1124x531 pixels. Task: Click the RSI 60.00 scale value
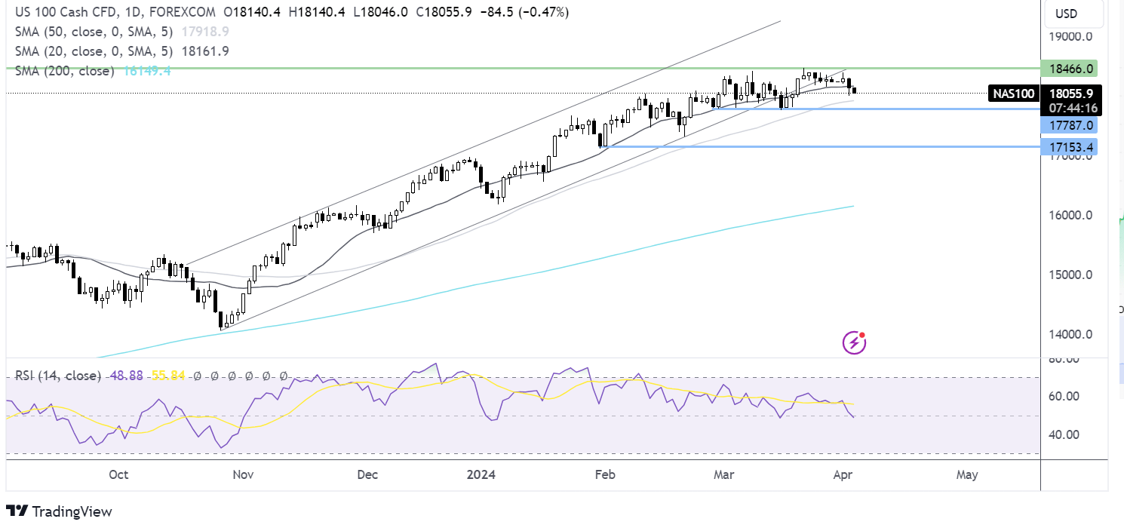(x=1064, y=396)
